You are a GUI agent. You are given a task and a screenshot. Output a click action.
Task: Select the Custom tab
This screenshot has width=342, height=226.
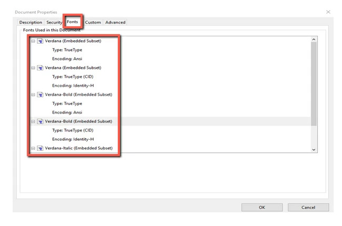93,23
